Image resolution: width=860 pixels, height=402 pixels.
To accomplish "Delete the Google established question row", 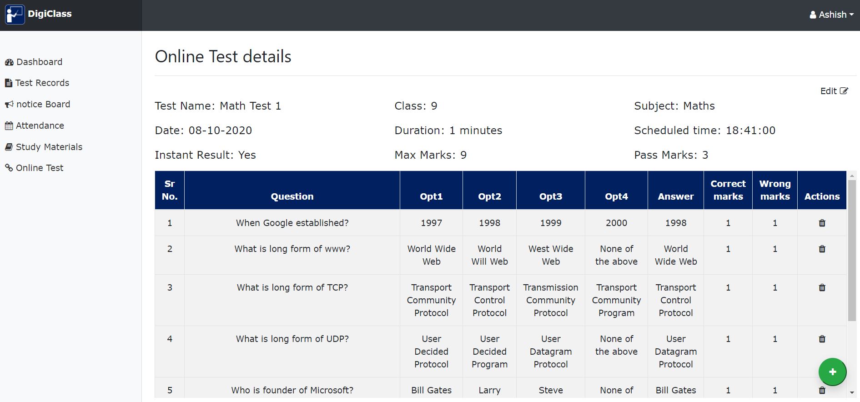I will (822, 223).
